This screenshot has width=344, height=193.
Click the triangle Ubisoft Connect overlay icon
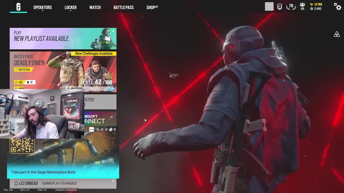337,34
